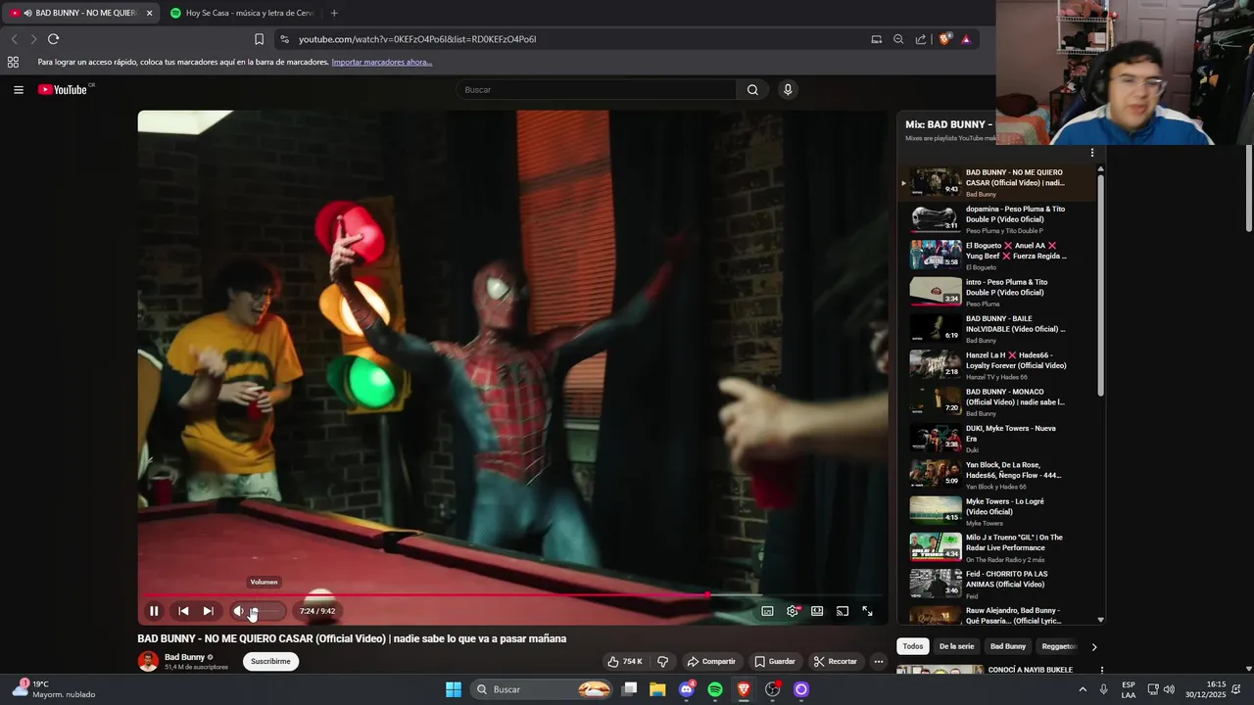Switch to Hoy Se Casa browser tab

242,13
